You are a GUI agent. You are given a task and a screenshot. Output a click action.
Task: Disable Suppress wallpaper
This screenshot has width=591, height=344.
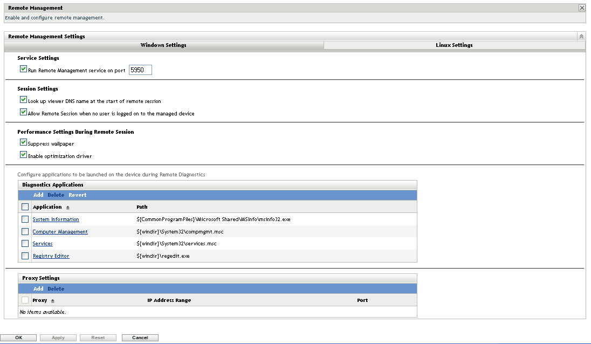(23, 142)
